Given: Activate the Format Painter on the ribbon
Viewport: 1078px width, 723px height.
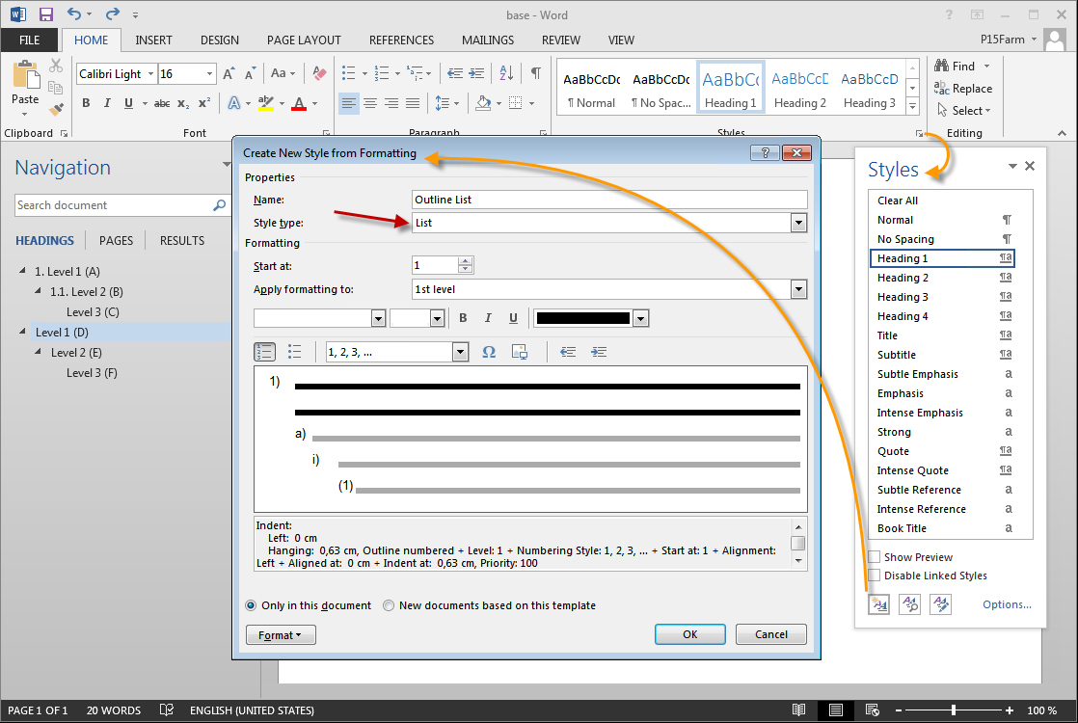Looking at the screenshot, I should coord(55,109).
